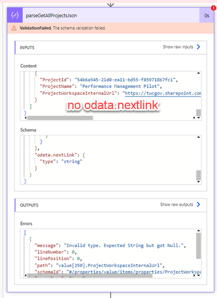Click the Schema vertical scrollbar thumb
This screenshot has height=298, width=217.
tap(199, 175)
